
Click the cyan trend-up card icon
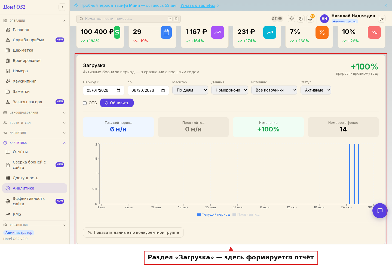coord(270,32)
